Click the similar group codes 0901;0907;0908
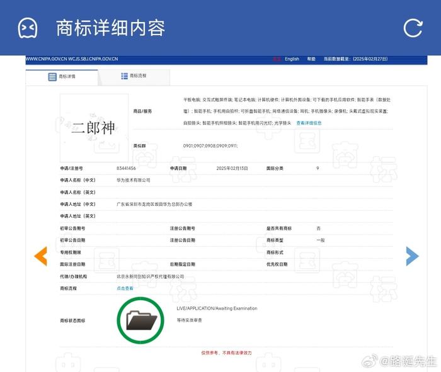Image resolution: width=441 pixels, height=372 pixels. [x=210, y=145]
